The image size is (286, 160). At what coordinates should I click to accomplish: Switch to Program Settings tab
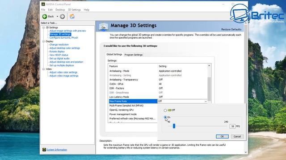click(x=134, y=55)
